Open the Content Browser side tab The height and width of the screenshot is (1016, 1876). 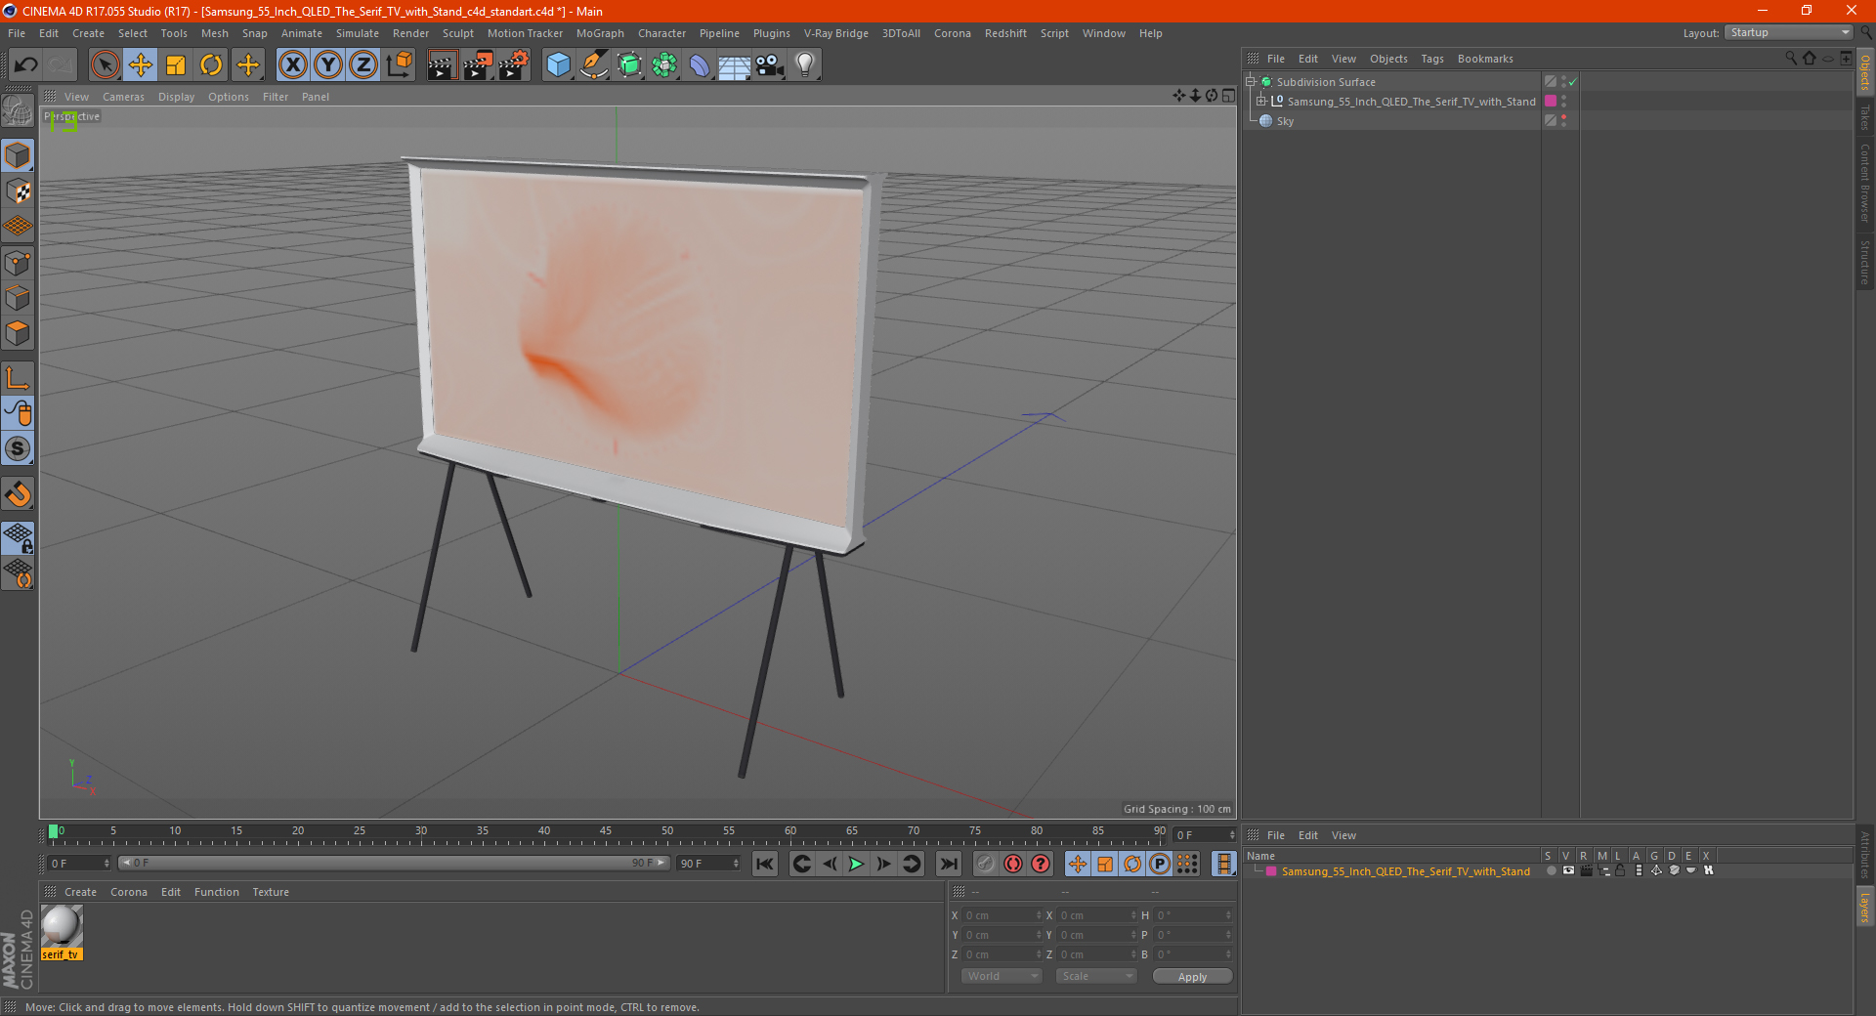[1864, 183]
